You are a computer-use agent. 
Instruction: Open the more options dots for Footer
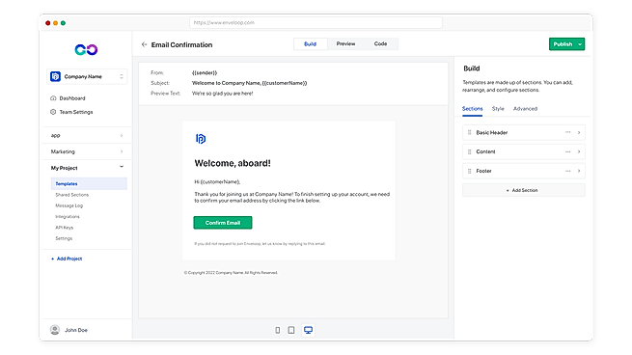pos(567,171)
